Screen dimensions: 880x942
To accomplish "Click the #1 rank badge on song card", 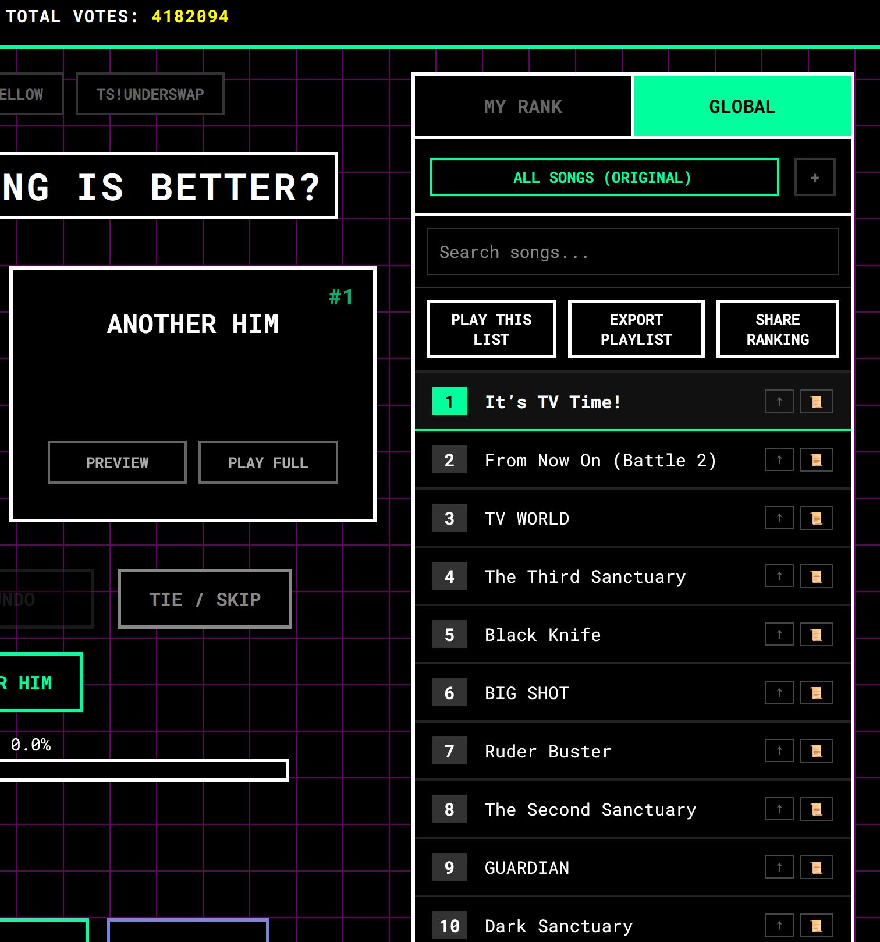I will 341,298.
